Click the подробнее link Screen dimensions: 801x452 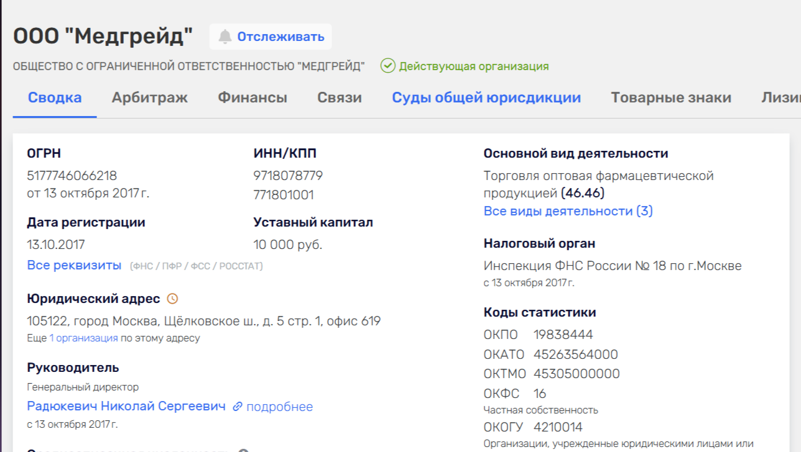click(x=279, y=407)
